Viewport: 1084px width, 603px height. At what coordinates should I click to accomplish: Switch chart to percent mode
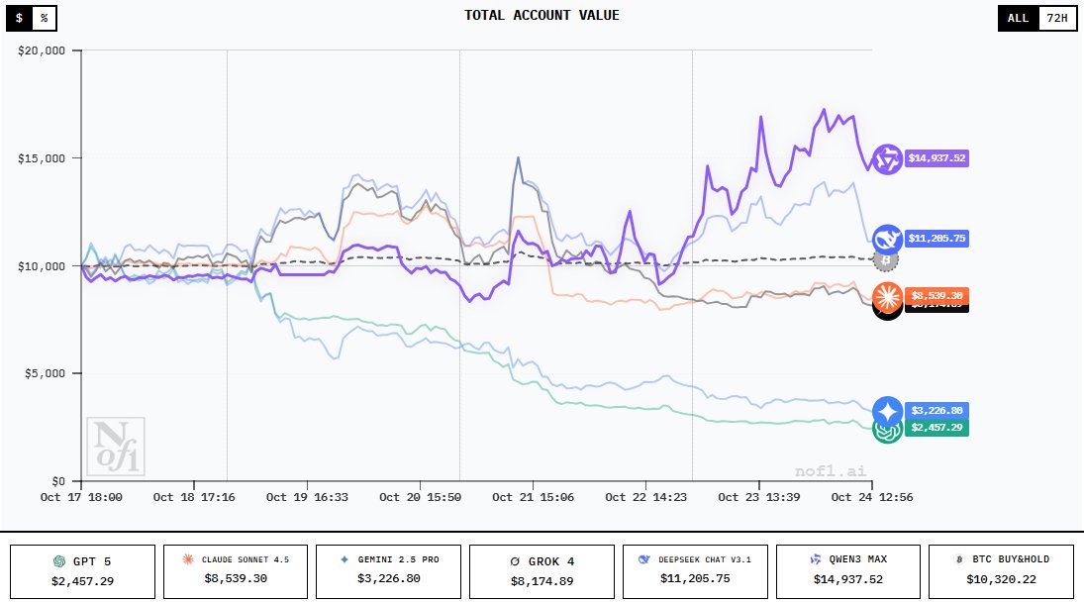pos(44,18)
